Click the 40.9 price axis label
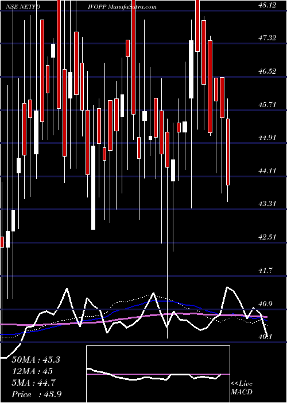Image resolution: width=287 pixels, height=403 pixels. point(265,304)
